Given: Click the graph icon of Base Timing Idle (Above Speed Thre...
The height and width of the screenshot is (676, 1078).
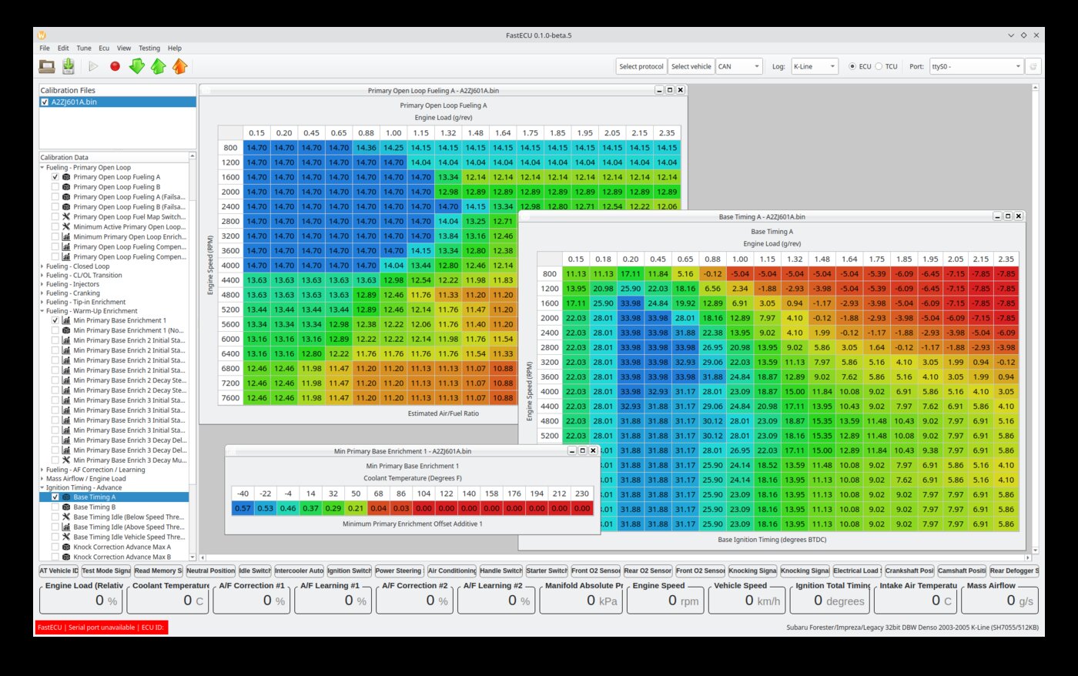Looking at the screenshot, I should (x=66, y=527).
